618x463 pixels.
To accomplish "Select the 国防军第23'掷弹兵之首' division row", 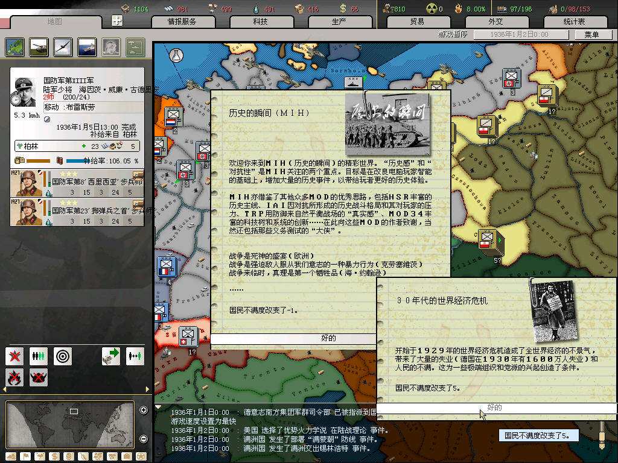I will pos(77,212).
